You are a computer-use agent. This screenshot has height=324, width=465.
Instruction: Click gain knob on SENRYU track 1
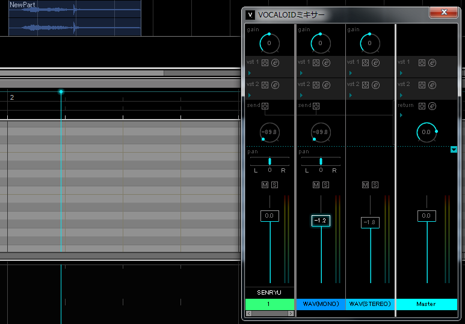coord(269,43)
